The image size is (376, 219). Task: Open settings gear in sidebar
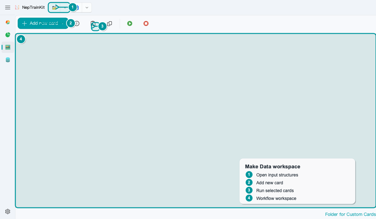click(8, 211)
